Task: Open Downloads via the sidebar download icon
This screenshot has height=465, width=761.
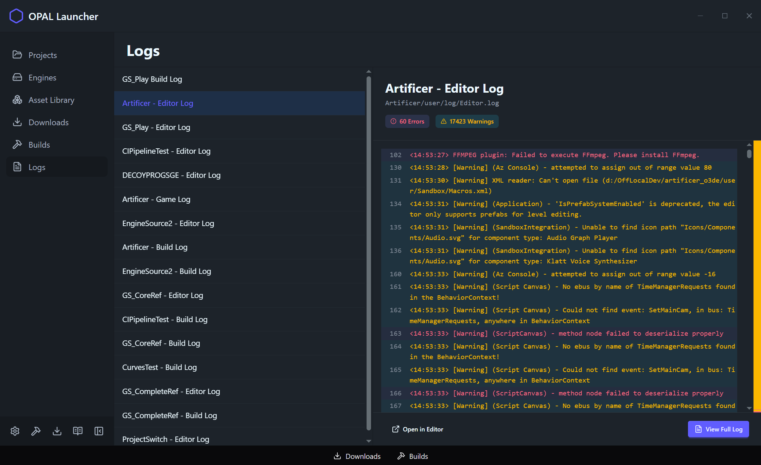Action: tap(17, 122)
